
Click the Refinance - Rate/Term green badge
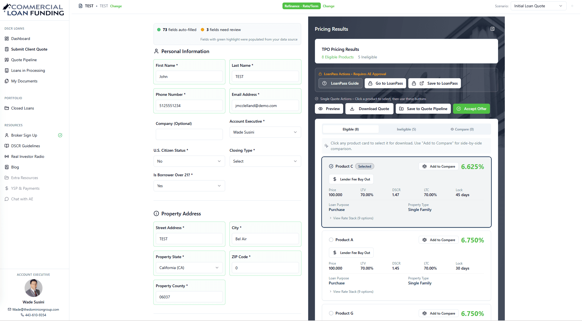301,6
